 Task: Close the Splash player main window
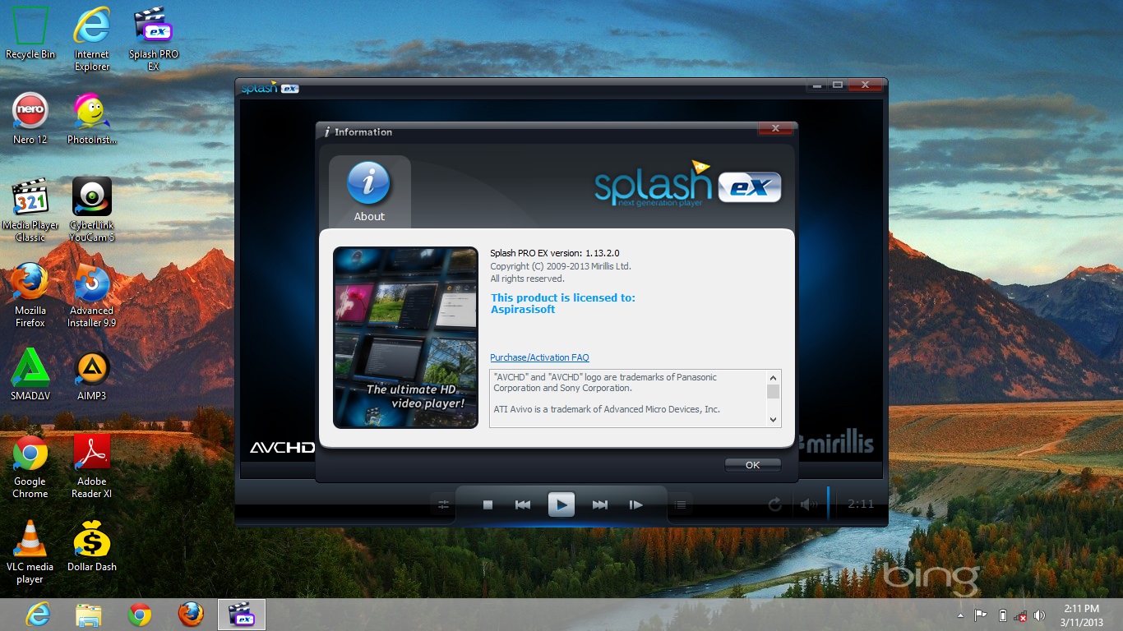865,85
